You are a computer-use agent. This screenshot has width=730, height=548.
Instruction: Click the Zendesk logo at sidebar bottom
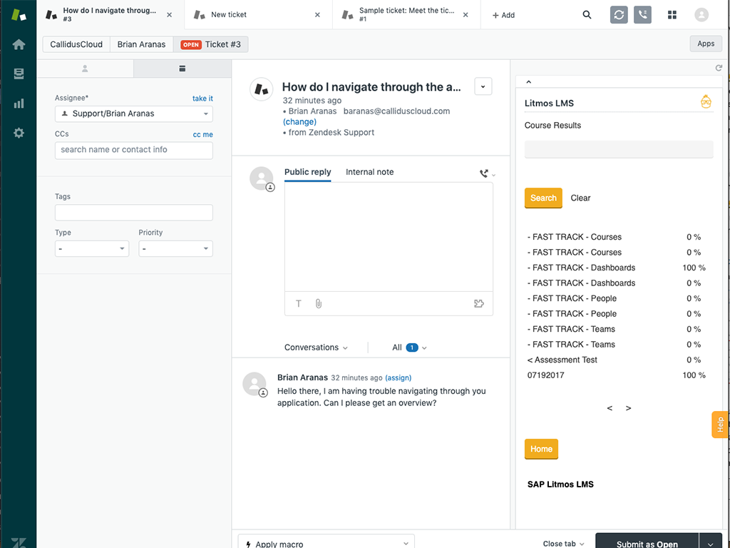click(19, 542)
